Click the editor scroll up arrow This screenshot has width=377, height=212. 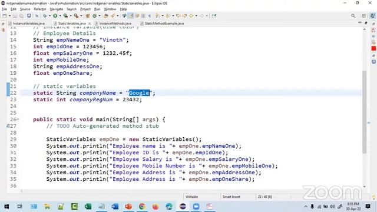[x=365, y=29]
